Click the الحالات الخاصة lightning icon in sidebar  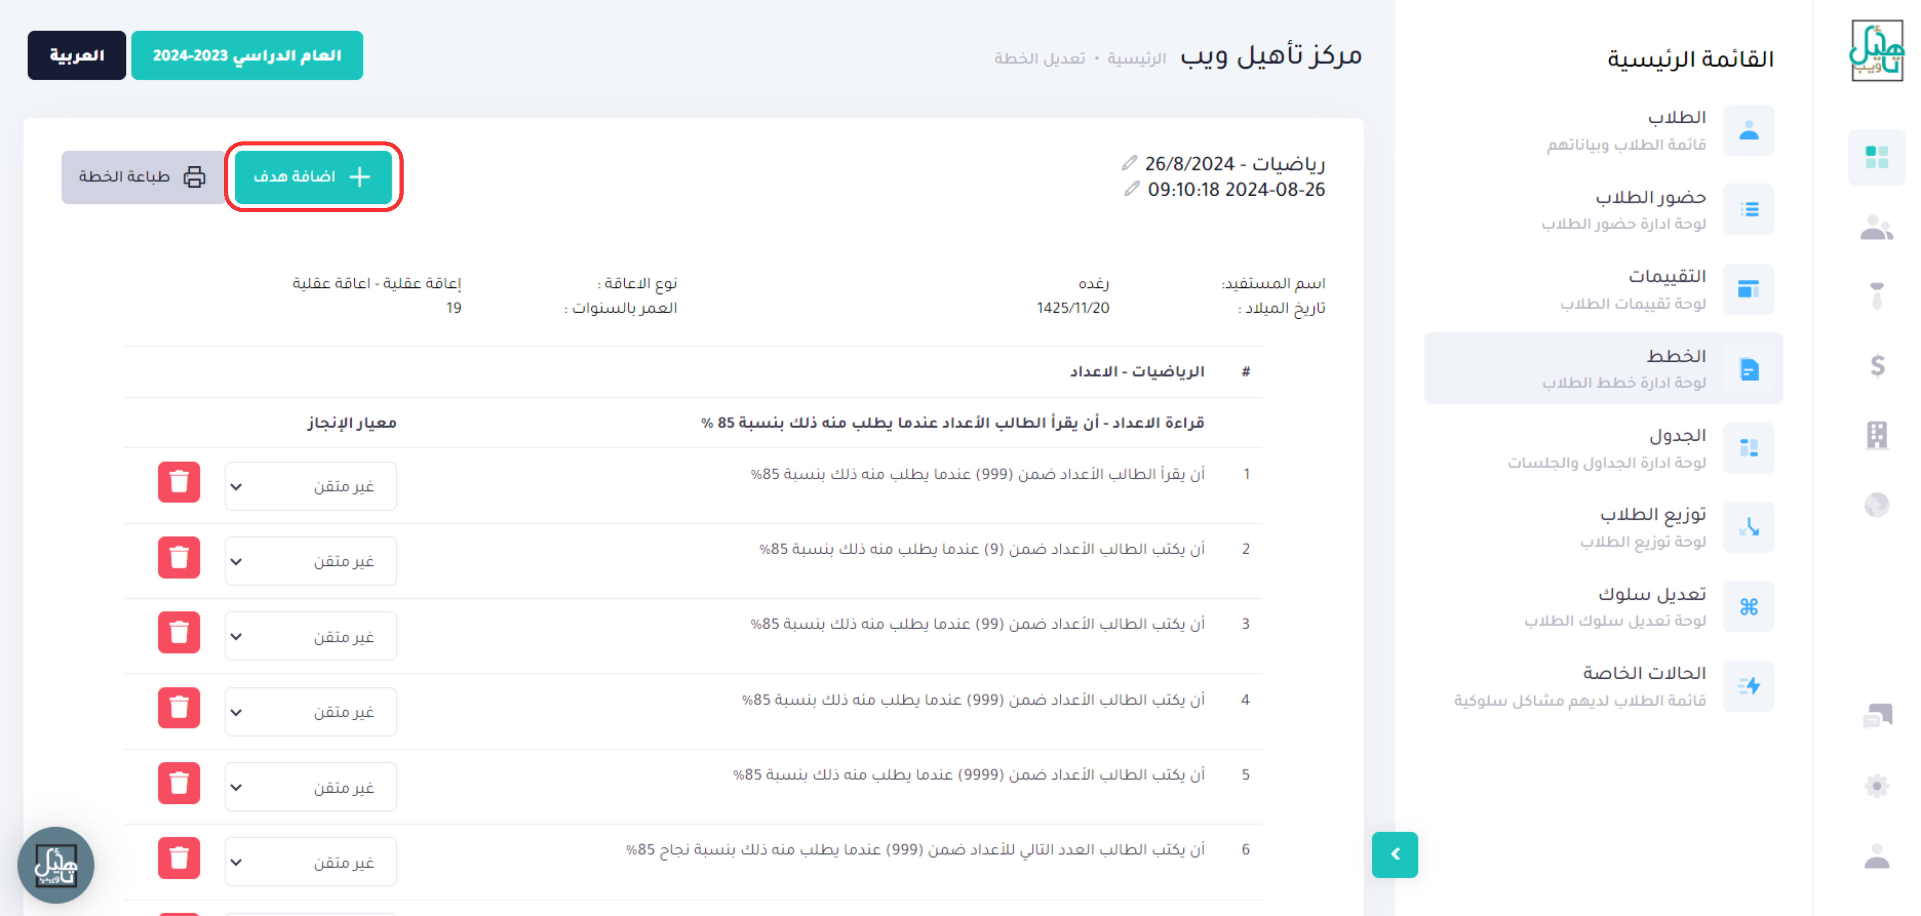1749,686
